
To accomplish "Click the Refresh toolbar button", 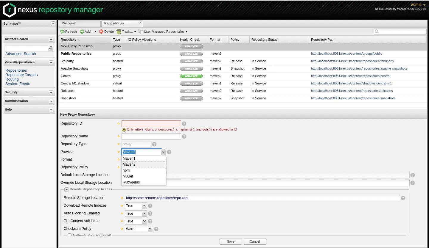I will [69, 32].
